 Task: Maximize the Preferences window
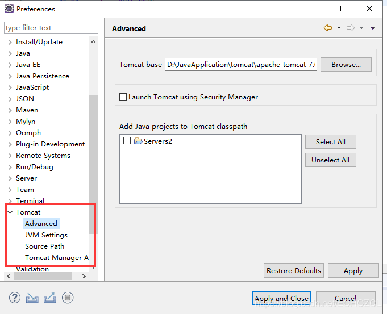point(343,9)
